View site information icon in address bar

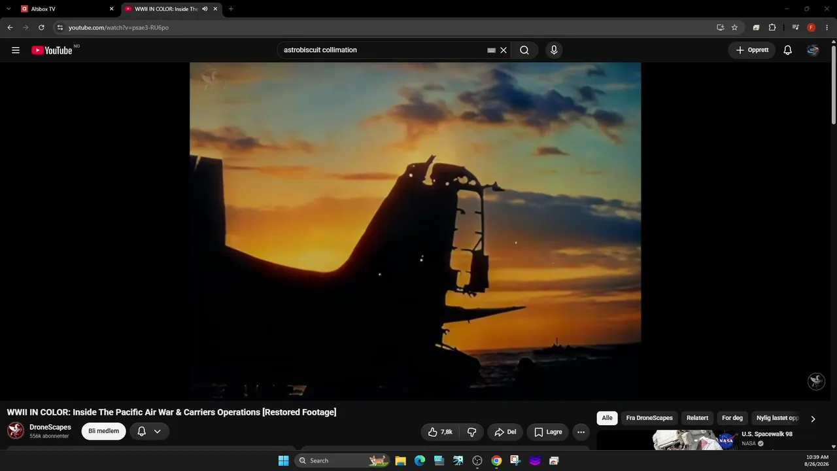60,27
